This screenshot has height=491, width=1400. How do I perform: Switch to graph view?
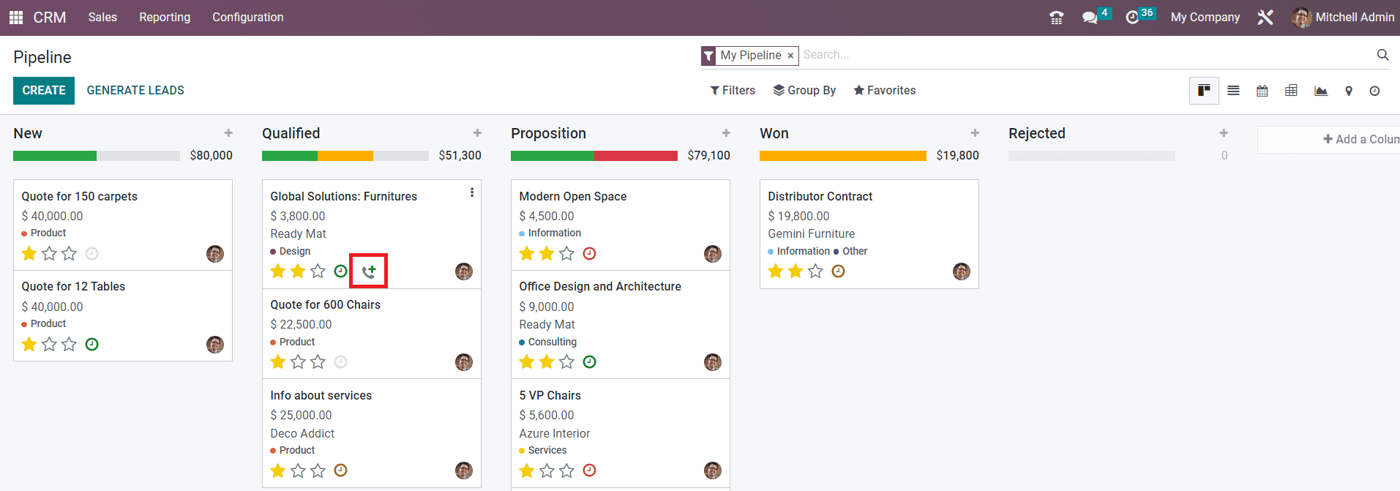(x=1321, y=91)
